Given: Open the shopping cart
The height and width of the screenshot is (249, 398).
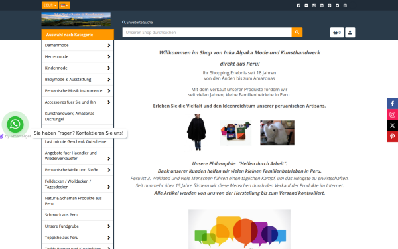Looking at the screenshot, I should click(337, 33).
